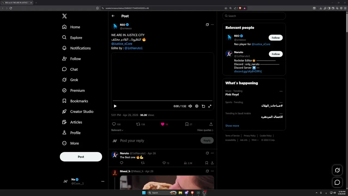348x196 pixels.
Task: Expand the video to fullscreen
Action: click(x=210, y=106)
